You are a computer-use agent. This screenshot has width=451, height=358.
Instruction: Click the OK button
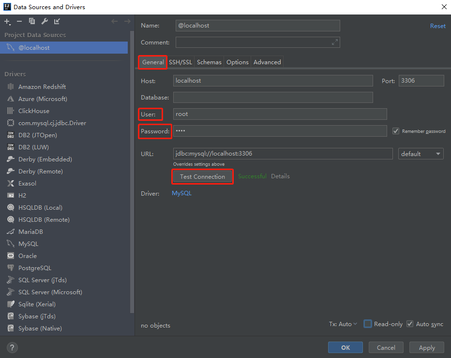pyautogui.click(x=346, y=348)
